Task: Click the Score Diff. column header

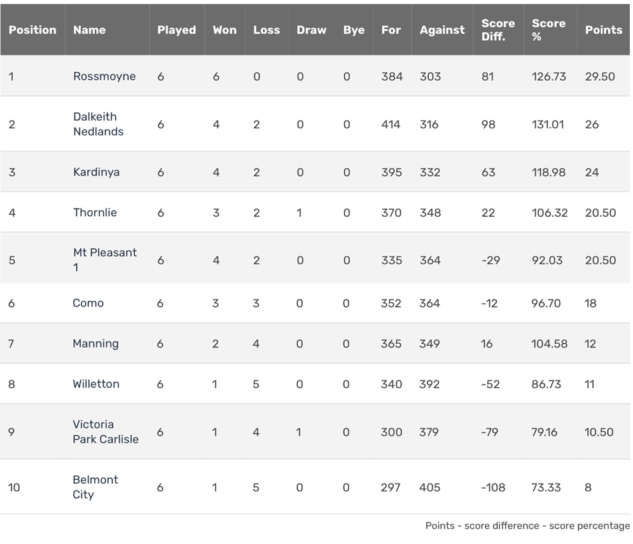Action: [498, 30]
